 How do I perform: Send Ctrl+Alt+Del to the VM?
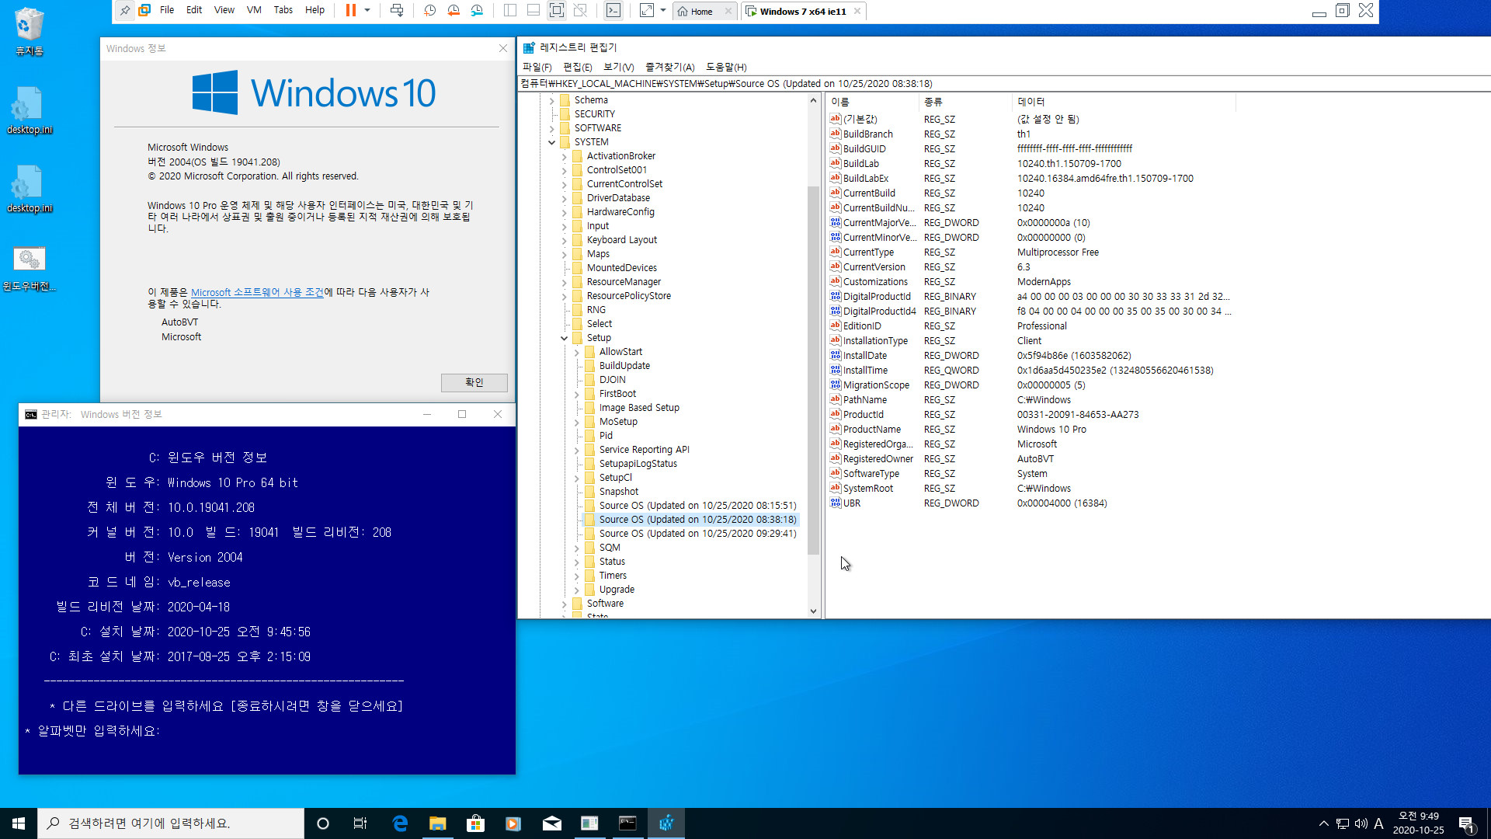397,10
